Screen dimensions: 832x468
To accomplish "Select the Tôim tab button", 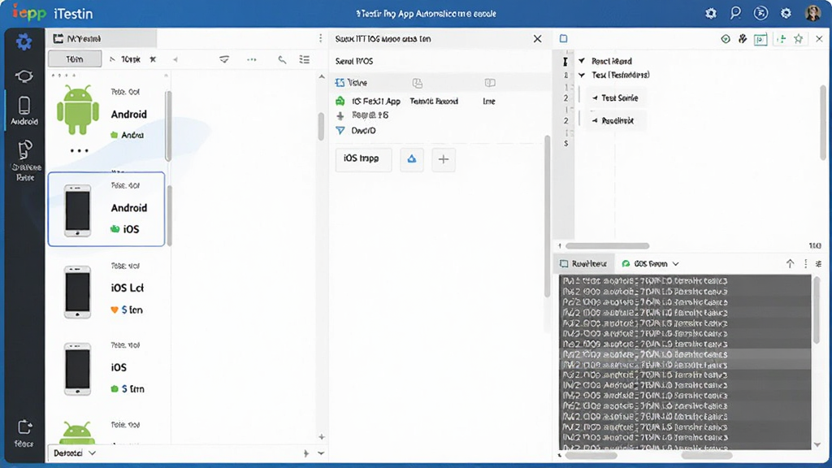I will pyautogui.click(x=75, y=58).
